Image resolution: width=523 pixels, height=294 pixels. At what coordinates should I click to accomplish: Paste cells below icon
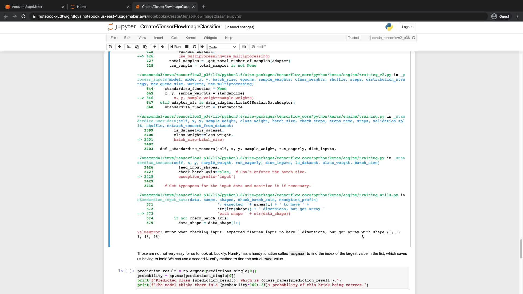pos(145,47)
